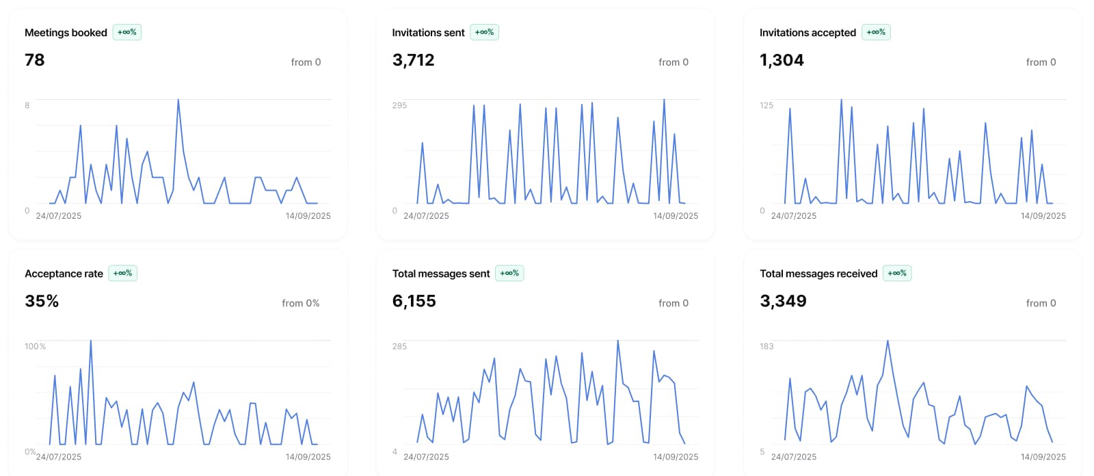Screen dimensions: 1094x476
Task: Open the Total messages received heading
Action: tap(818, 274)
